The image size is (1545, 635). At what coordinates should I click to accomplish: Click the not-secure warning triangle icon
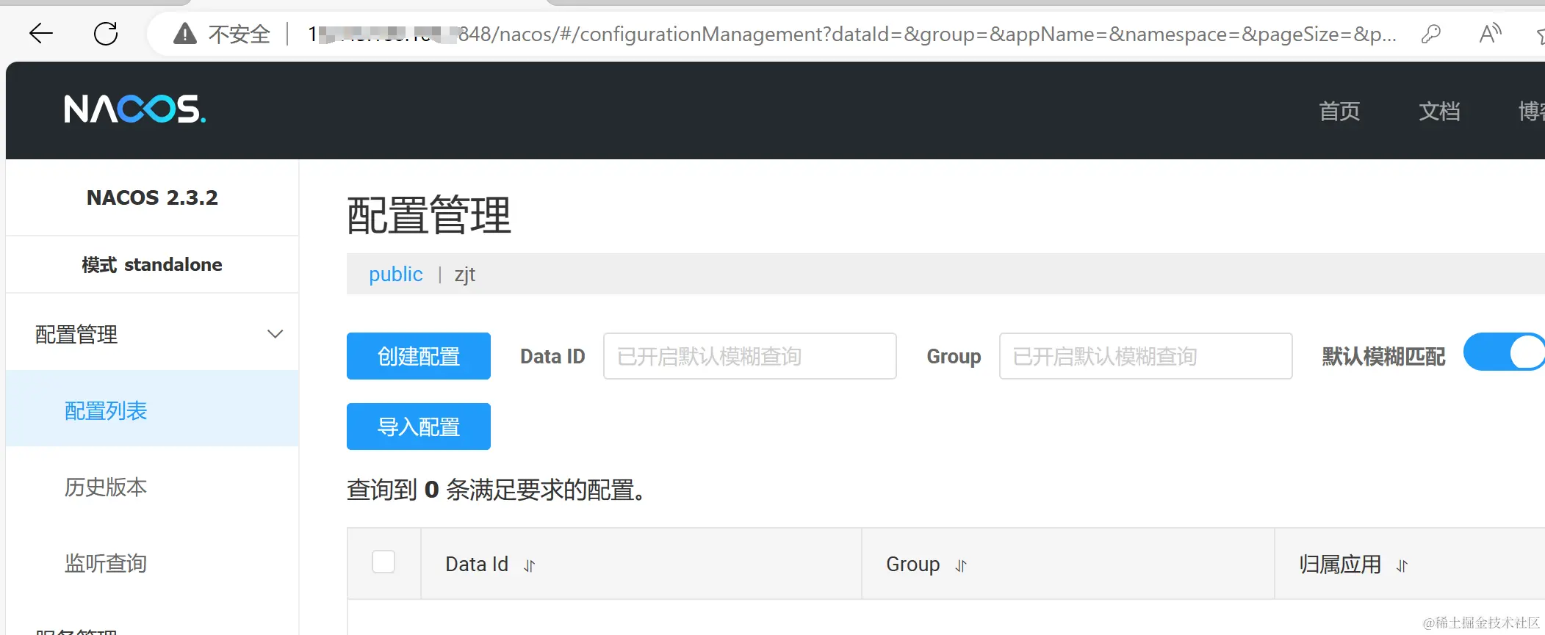(x=184, y=34)
